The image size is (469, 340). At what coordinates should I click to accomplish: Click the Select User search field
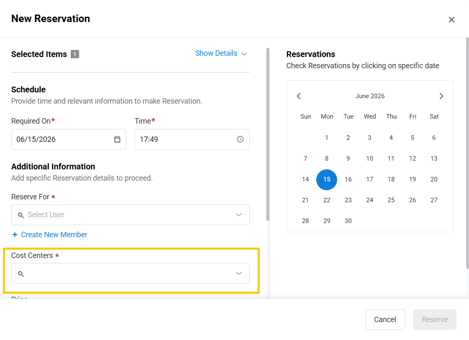click(x=130, y=215)
